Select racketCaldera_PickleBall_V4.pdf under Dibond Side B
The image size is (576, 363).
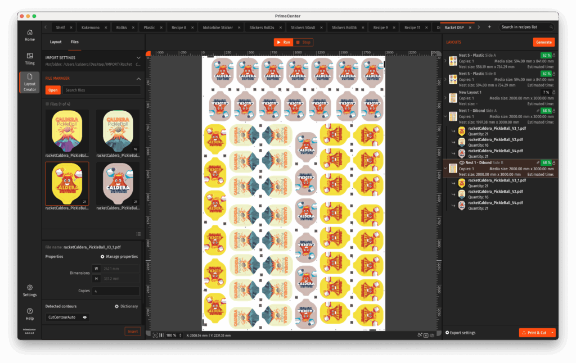(x=495, y=203)
